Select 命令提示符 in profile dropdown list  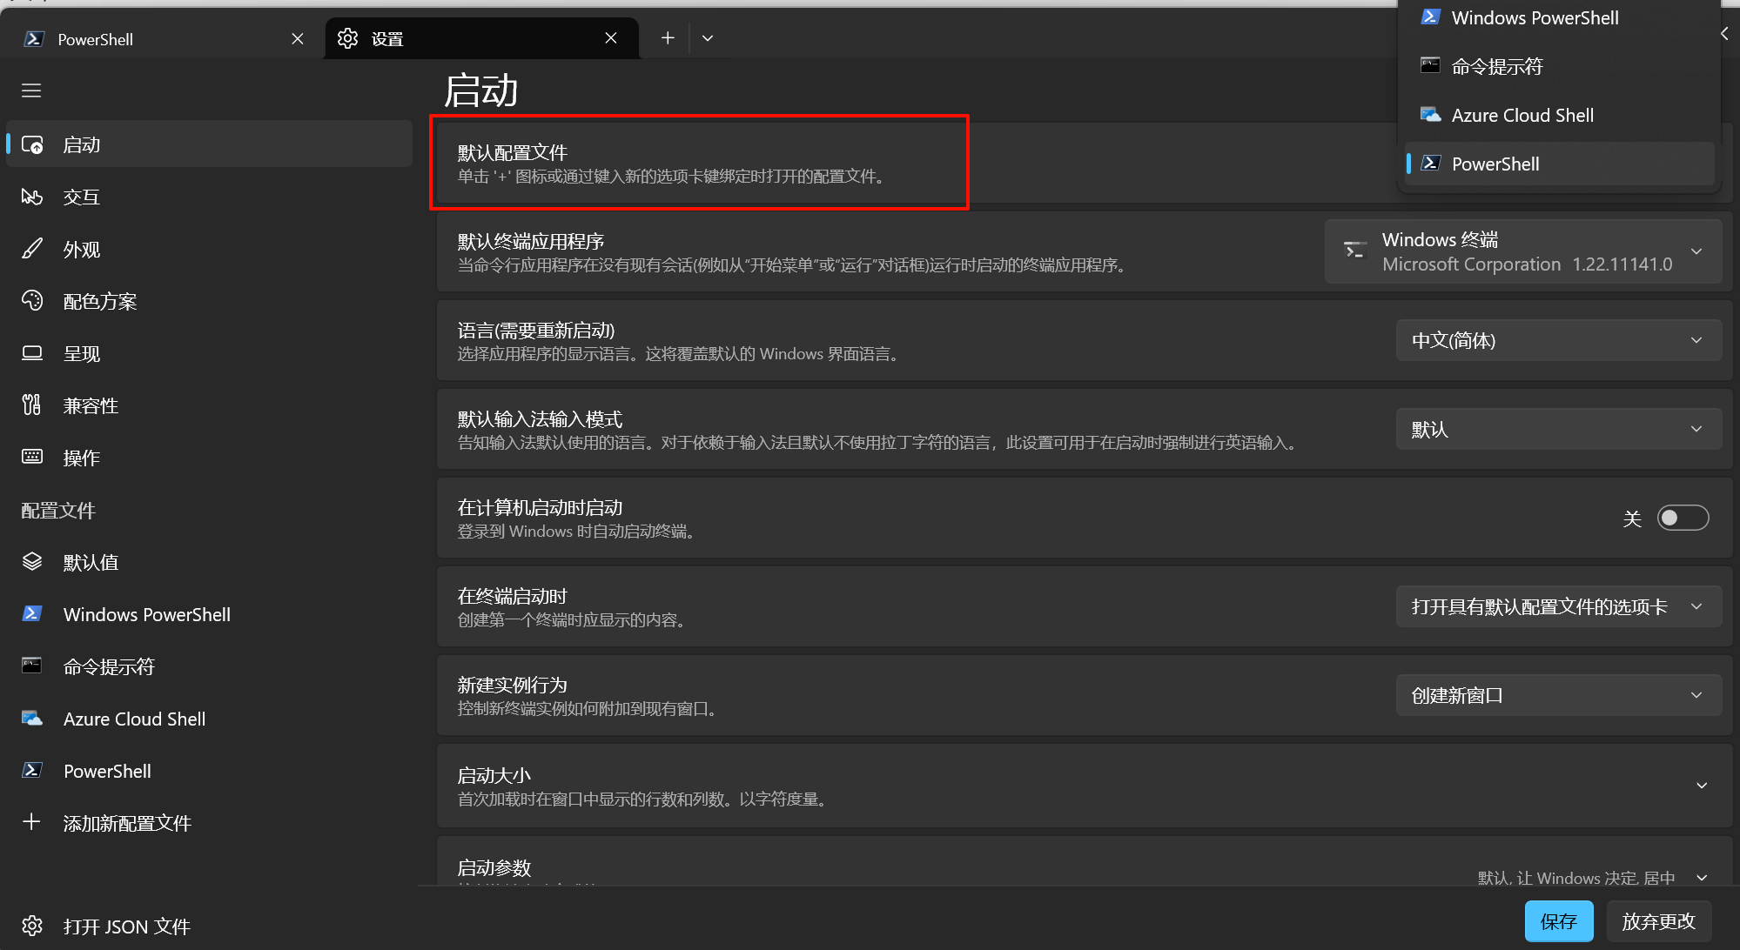point(1559,66)
